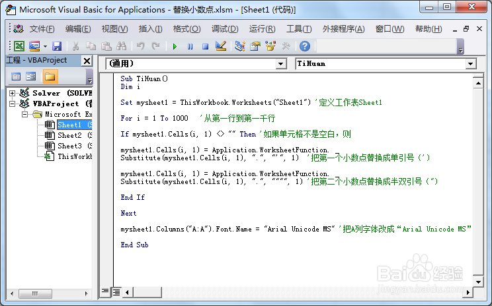Viewport: 492px width, 306px height.
Task: Select Sheet2 in project tree
Action: point(74,135)
